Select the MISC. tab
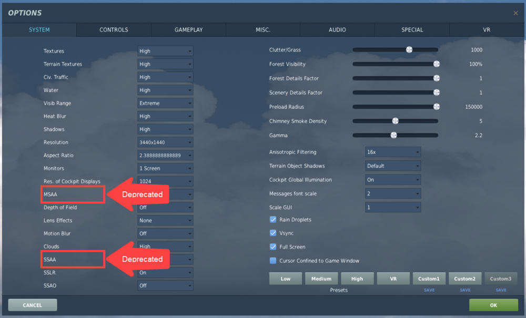The image size is (526, 318). click(x=263, y=30)
